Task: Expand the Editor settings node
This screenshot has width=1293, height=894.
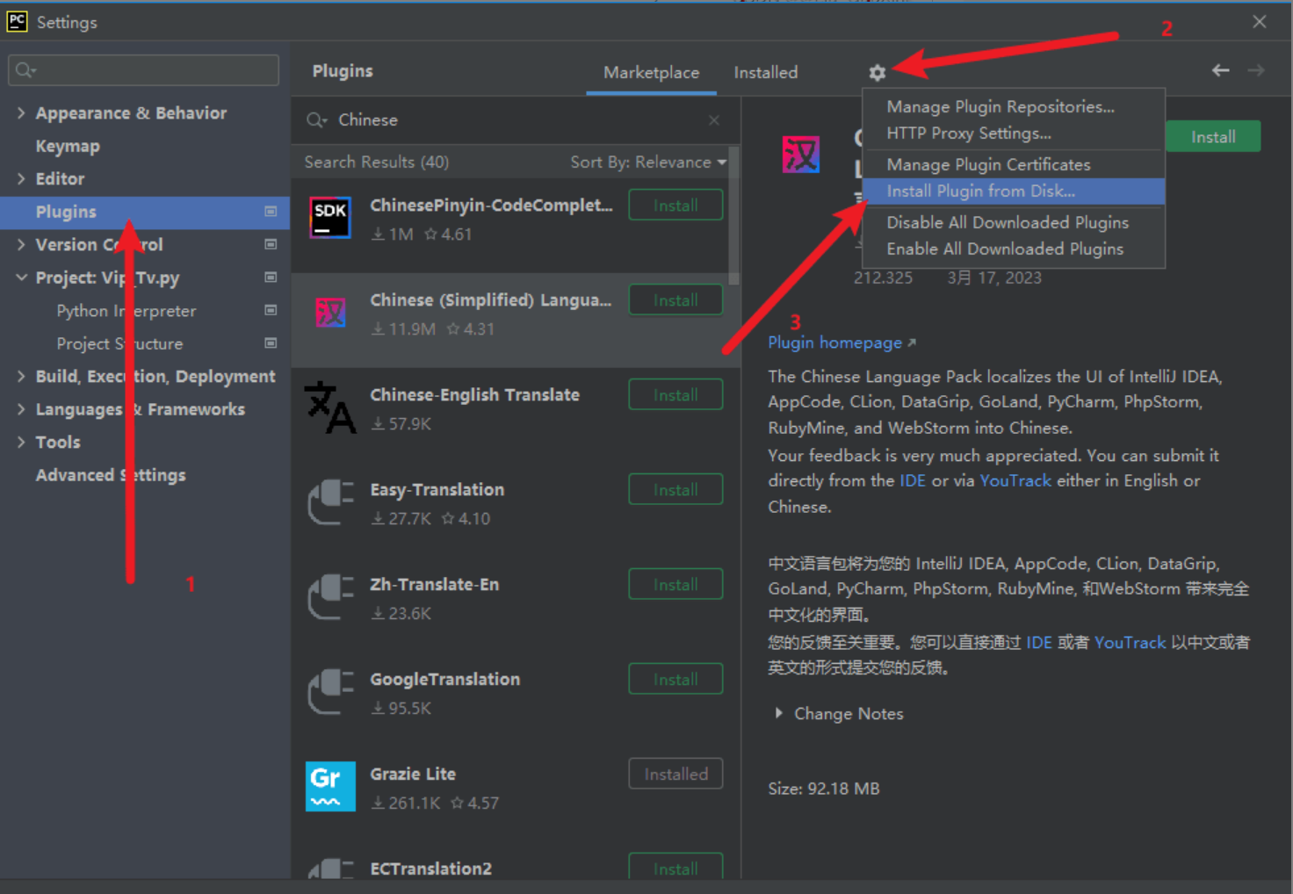Action: [21, 178]
